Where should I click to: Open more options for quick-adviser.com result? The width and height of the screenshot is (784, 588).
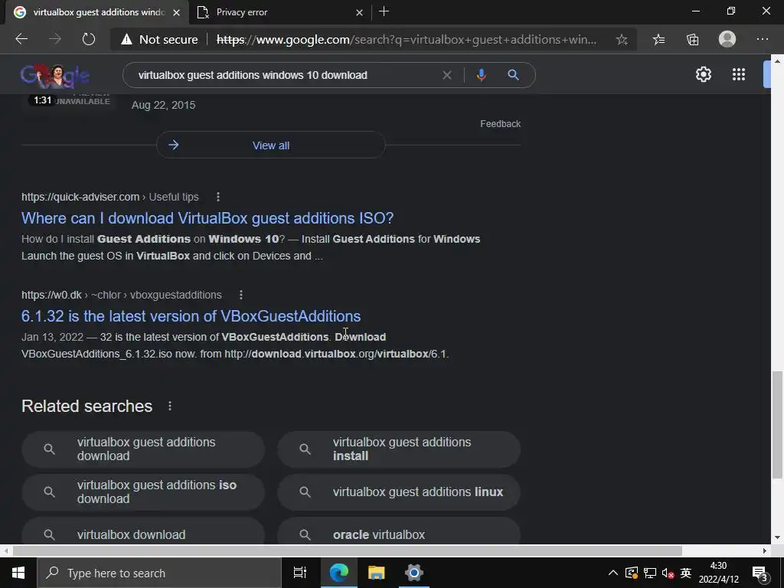pos(218,197)
